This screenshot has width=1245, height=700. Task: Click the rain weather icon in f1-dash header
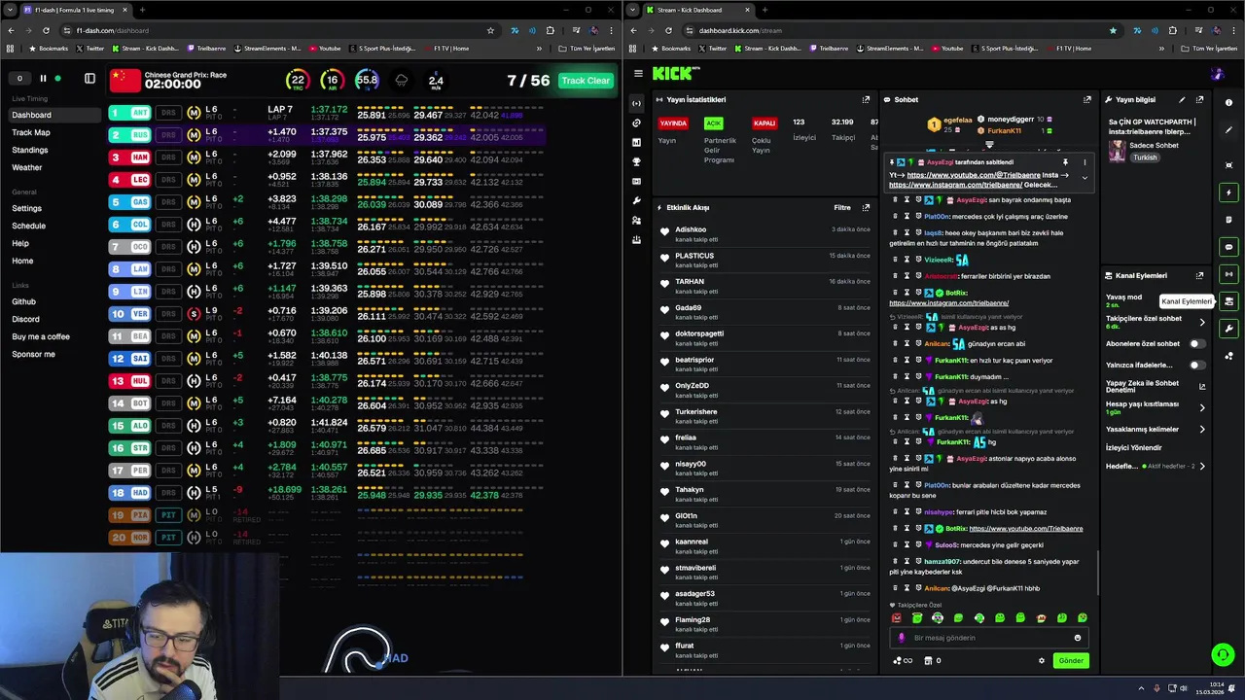[402, 81]
